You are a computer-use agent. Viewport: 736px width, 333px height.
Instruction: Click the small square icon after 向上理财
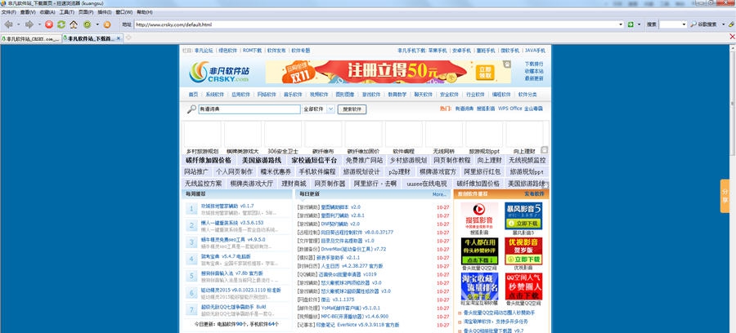[x=544, y=150]
